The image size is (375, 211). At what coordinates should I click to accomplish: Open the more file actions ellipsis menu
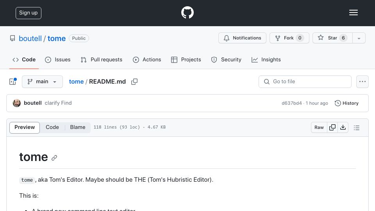[362, 82]
